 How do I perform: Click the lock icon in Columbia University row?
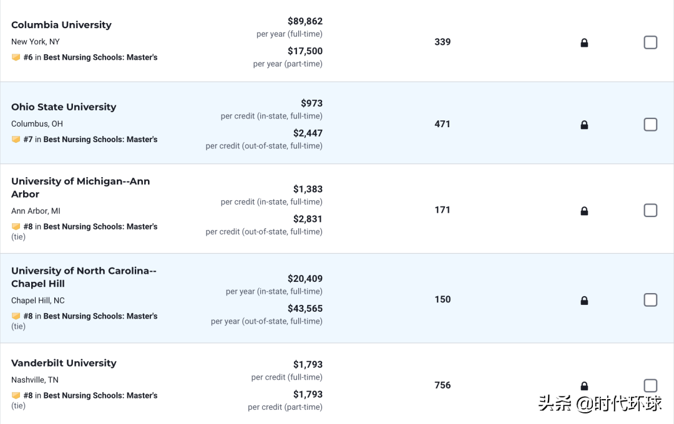point(584,43)
